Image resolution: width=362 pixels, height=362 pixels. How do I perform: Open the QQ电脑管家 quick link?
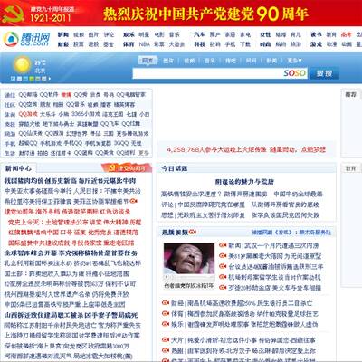click(131, 95)
